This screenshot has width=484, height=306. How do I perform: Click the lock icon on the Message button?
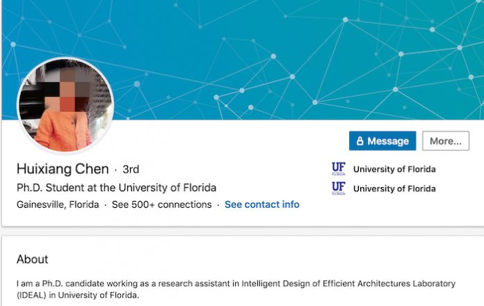pyautogui.click(x=360, y=141)
